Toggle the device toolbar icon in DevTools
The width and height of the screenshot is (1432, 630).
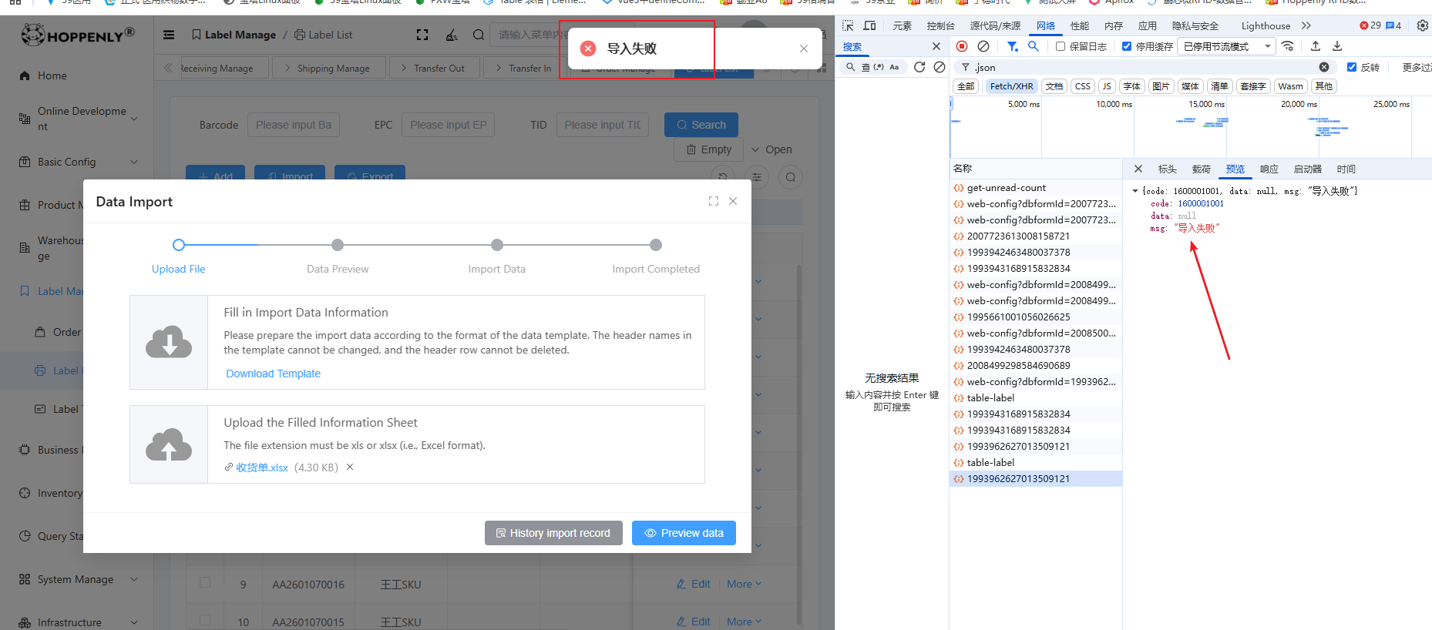[x=869, y=25]
